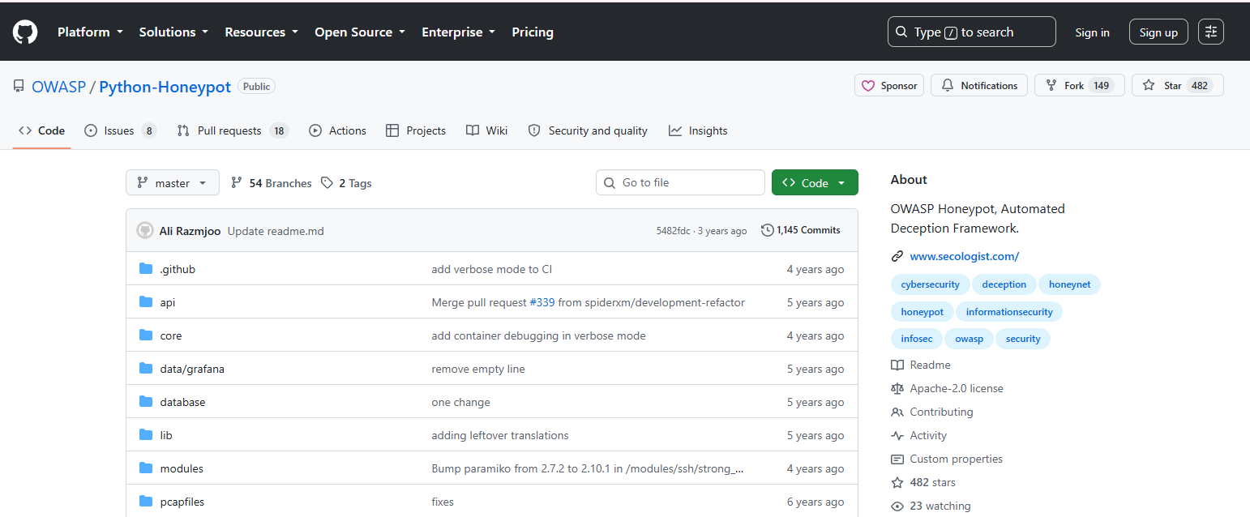Select the Code tab
Image resolution: width=1250 pixels, height=517 pixels.
click(41, 130)
